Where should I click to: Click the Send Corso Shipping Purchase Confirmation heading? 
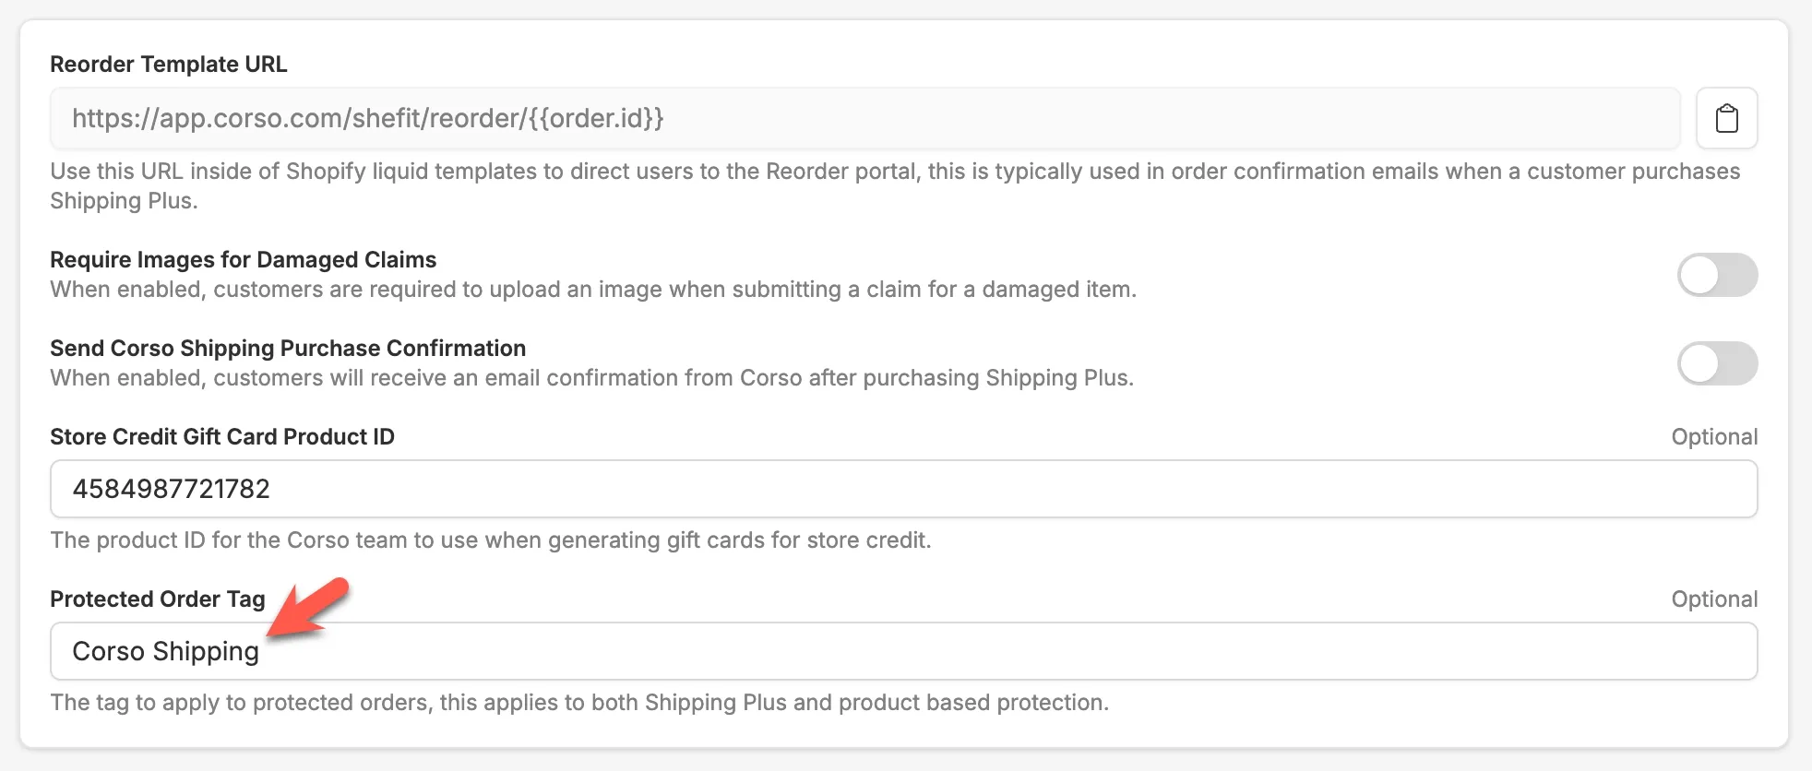point(287,348)
